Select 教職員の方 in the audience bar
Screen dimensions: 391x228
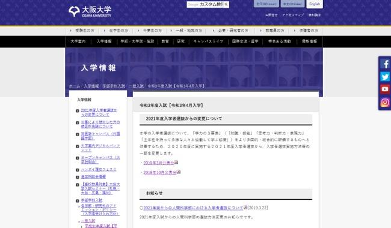[275, 31]
